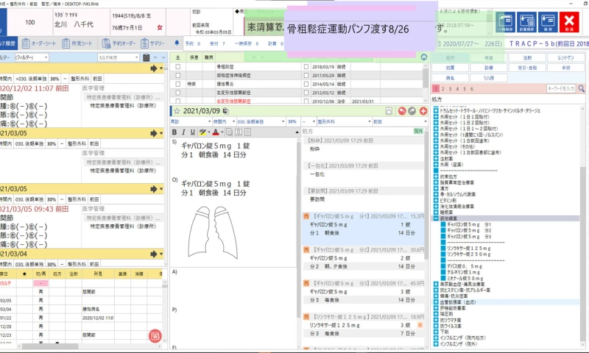
Task: Open the 整形外科 department dropdown
Action: [344, 121]
